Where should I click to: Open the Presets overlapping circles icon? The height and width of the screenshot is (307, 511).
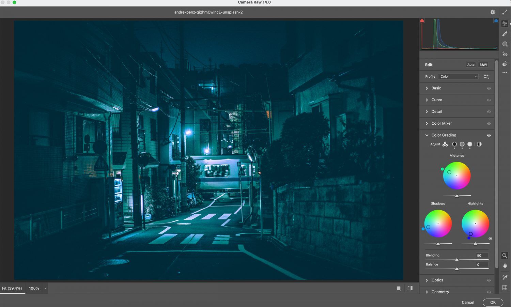(x=505, y=64)
